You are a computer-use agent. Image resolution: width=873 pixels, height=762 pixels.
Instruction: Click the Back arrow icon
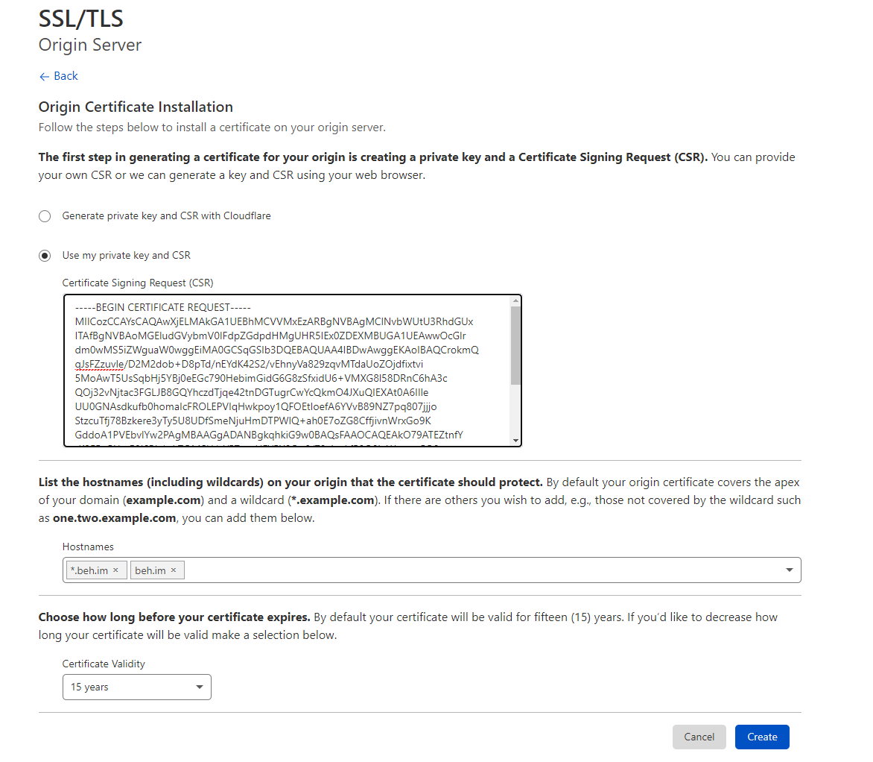44,76
